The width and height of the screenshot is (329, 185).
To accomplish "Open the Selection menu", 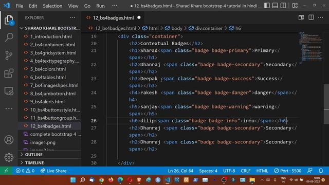I will point(52,6).
